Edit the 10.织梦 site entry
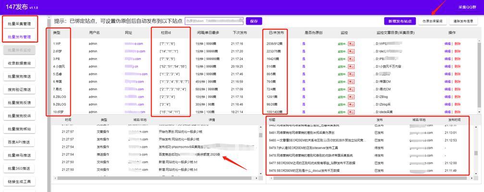Screen dimensions: 484x192 coord(447,112)
